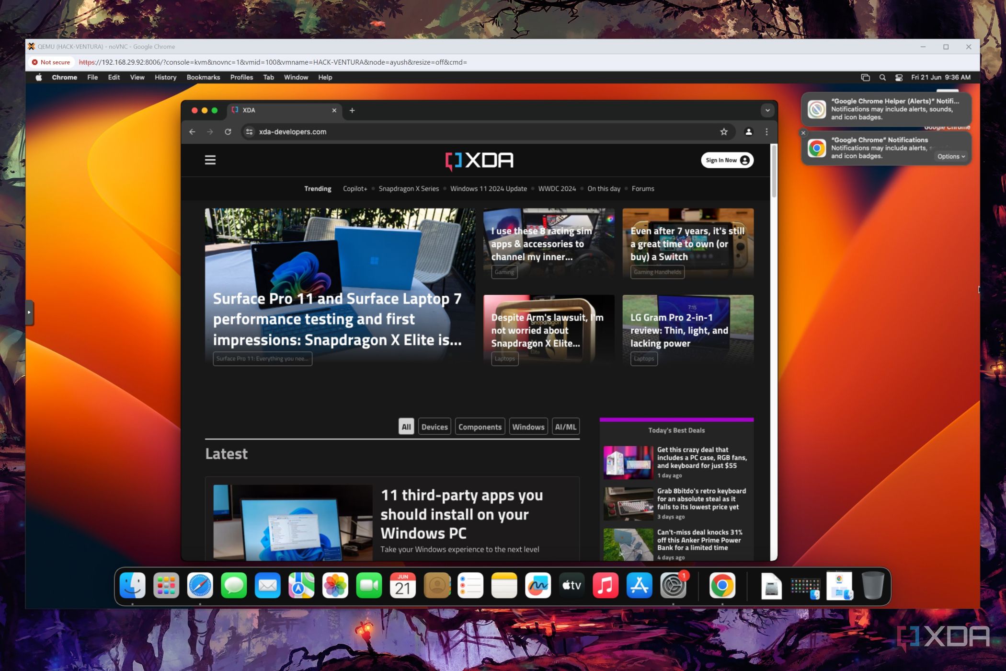This screenshot has height=671, width=1006.
Task: Open Mail app in the dock
Action: click(x=267, y=585)
